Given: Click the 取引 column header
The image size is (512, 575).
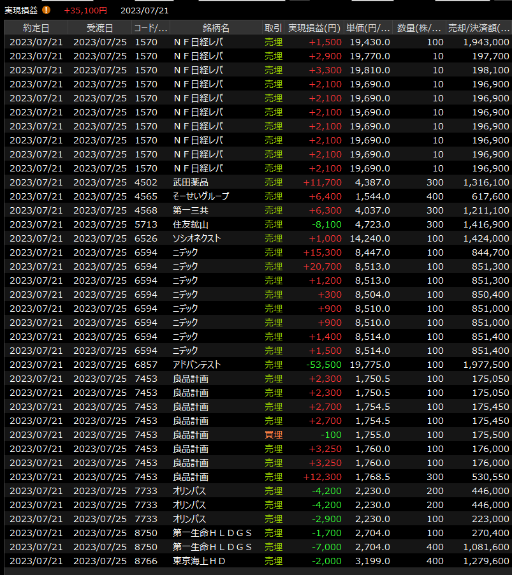Looking at the screenshot, I should tap(273, 28).
